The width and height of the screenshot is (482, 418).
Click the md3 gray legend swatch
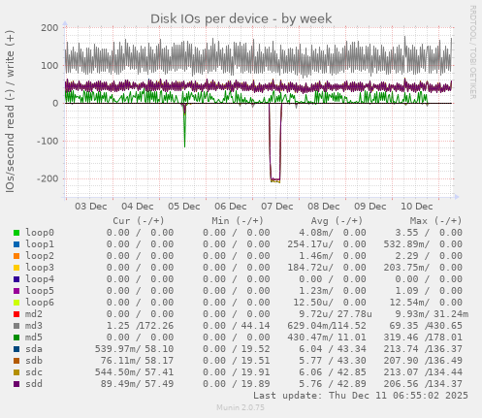(16, 326)
